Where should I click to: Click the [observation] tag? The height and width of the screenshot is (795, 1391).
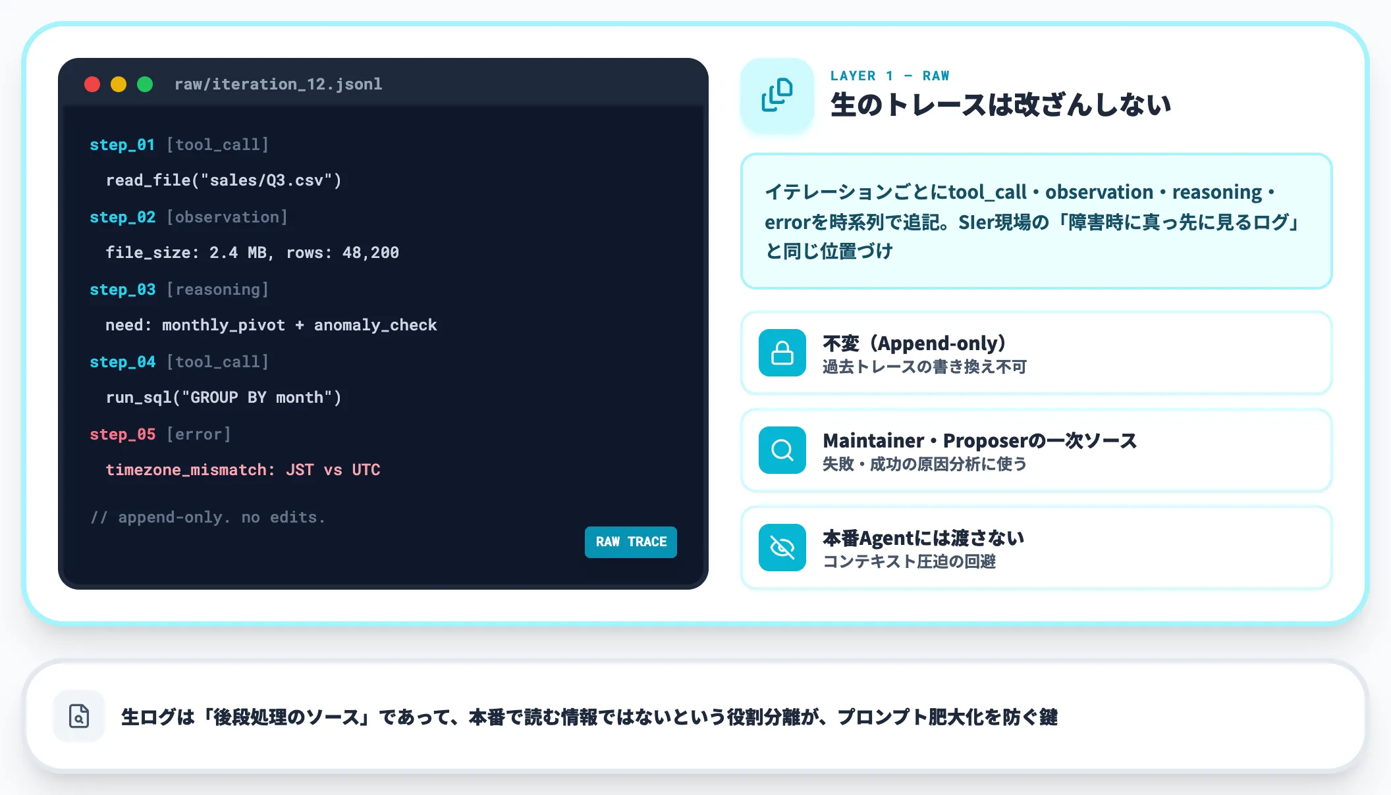[227, 217]
